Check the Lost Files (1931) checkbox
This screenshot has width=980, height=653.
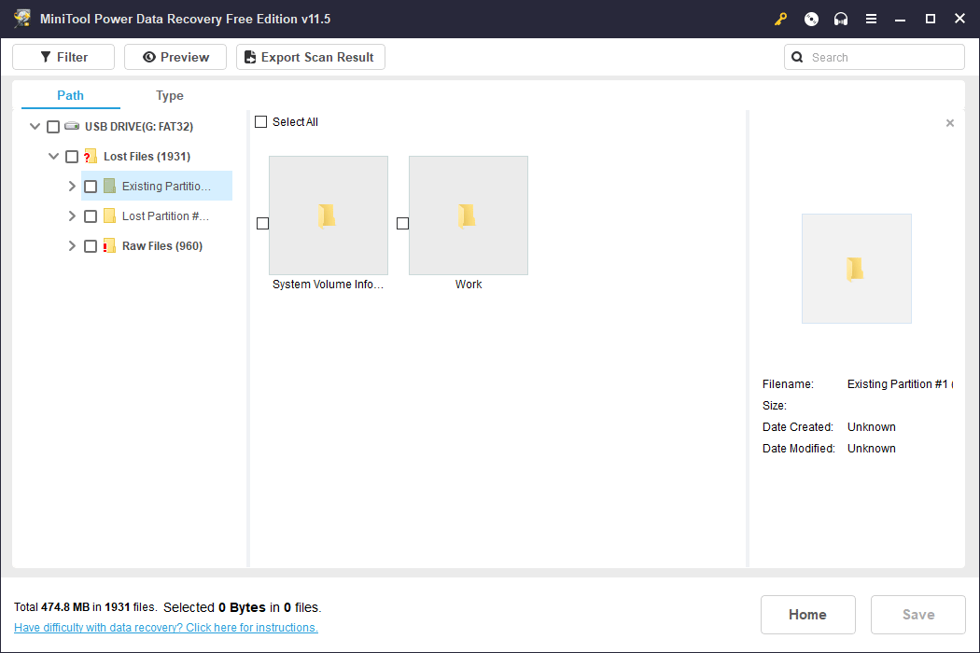pos(72,156)
